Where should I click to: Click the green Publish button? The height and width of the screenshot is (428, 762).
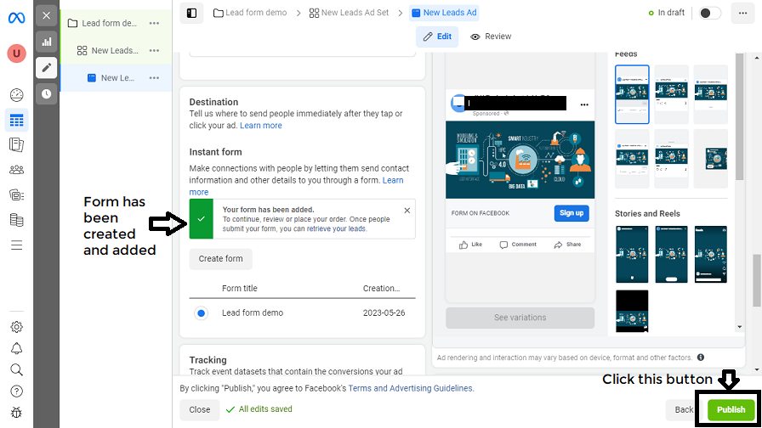click(731, 409)
